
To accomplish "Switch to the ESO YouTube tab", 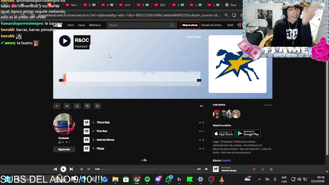I will 160,5.
